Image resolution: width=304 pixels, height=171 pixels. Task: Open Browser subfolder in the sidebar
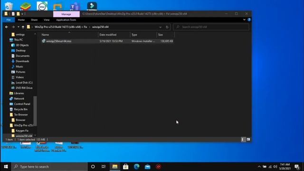click(x=20, y=120)
